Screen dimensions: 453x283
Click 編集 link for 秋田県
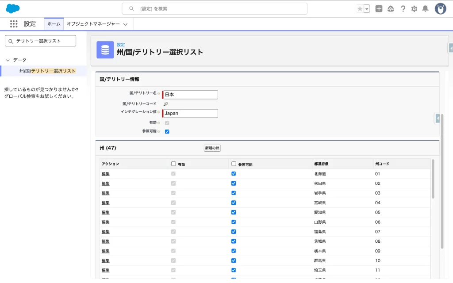[105, 184]
